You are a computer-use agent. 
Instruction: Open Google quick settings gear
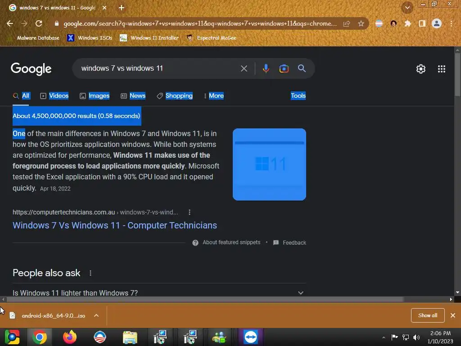(421, 69)
